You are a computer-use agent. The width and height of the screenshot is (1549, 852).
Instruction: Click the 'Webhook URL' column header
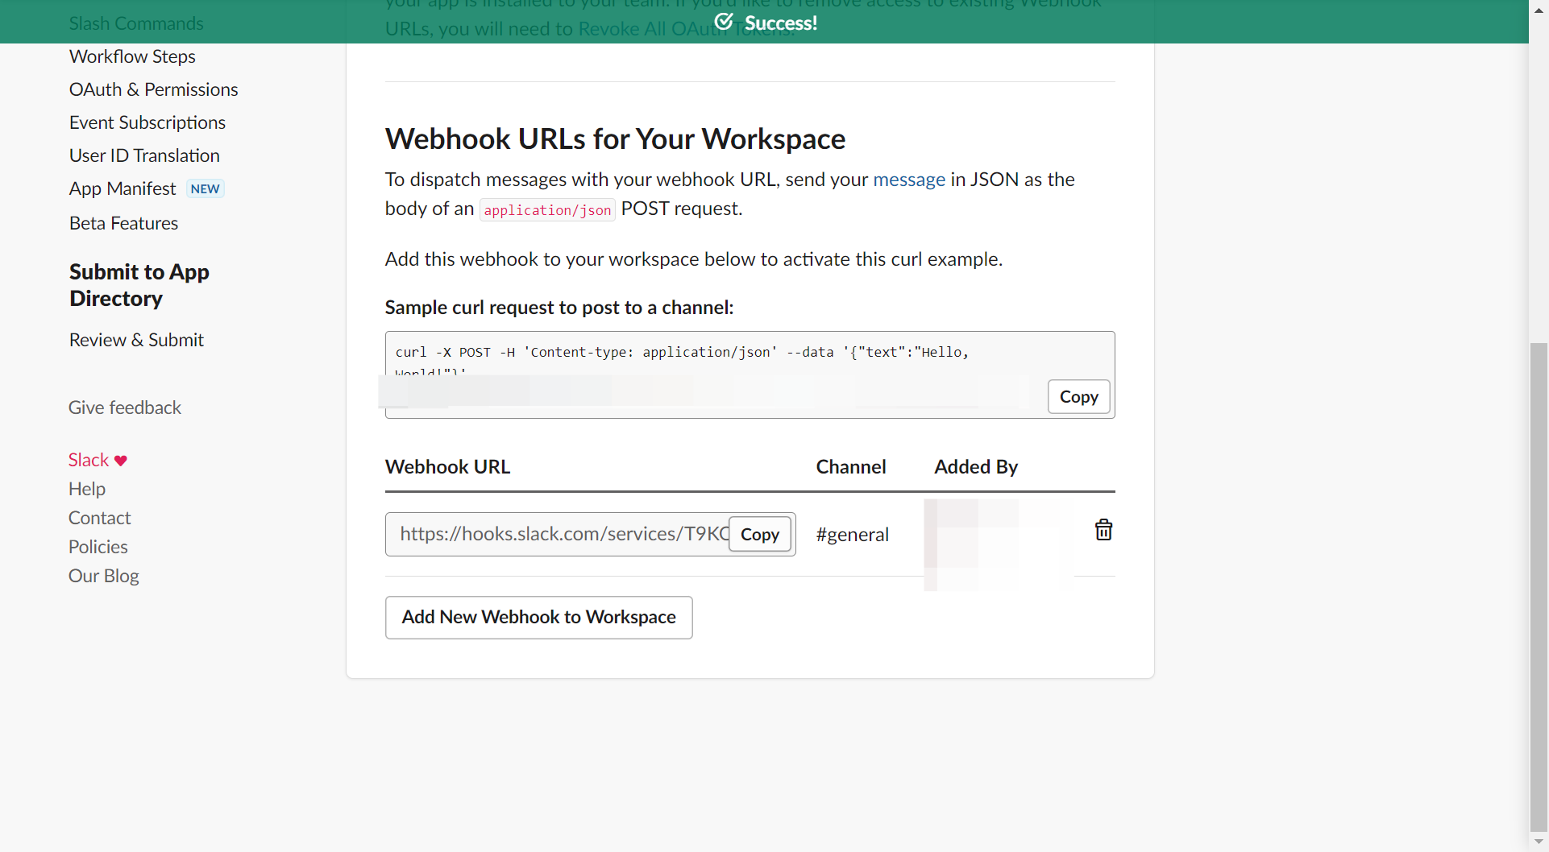click(447, 467)
